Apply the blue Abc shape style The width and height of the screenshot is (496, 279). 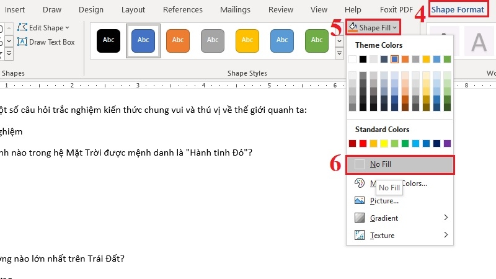click(143, 40)
